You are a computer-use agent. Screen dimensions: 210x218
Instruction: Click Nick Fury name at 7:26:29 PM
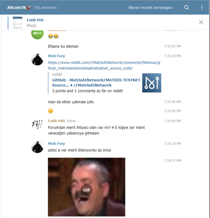click(x=56, y=143)
